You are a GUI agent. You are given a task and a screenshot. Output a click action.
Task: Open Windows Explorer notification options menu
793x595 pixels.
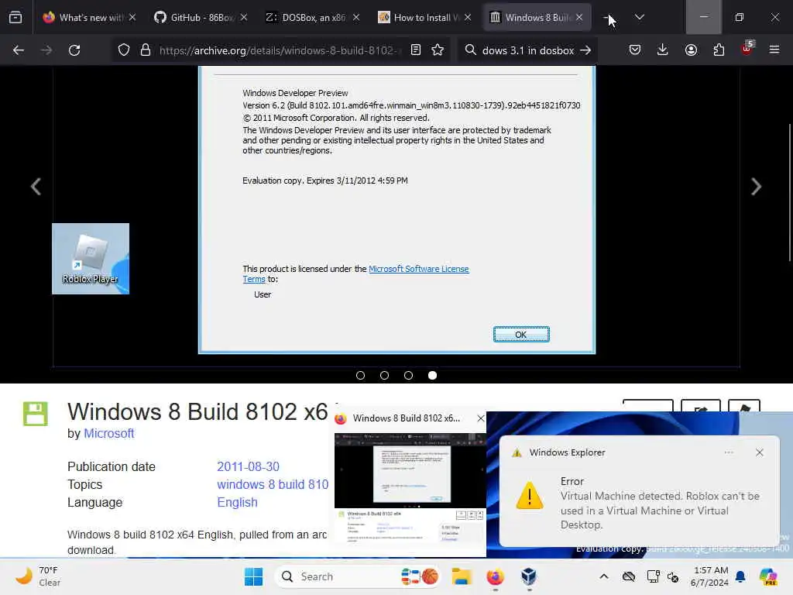click(729, 452)
